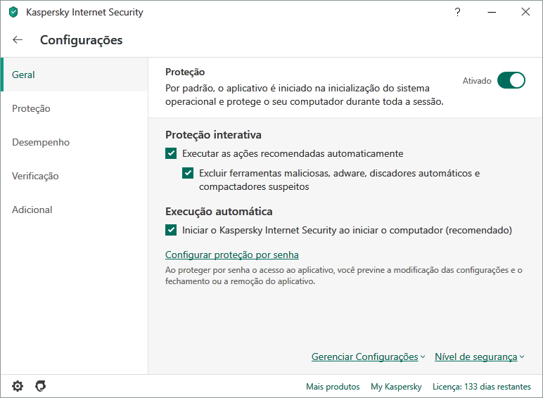Select the Geral settings tab
543x398 pixels.
[24, 75]
